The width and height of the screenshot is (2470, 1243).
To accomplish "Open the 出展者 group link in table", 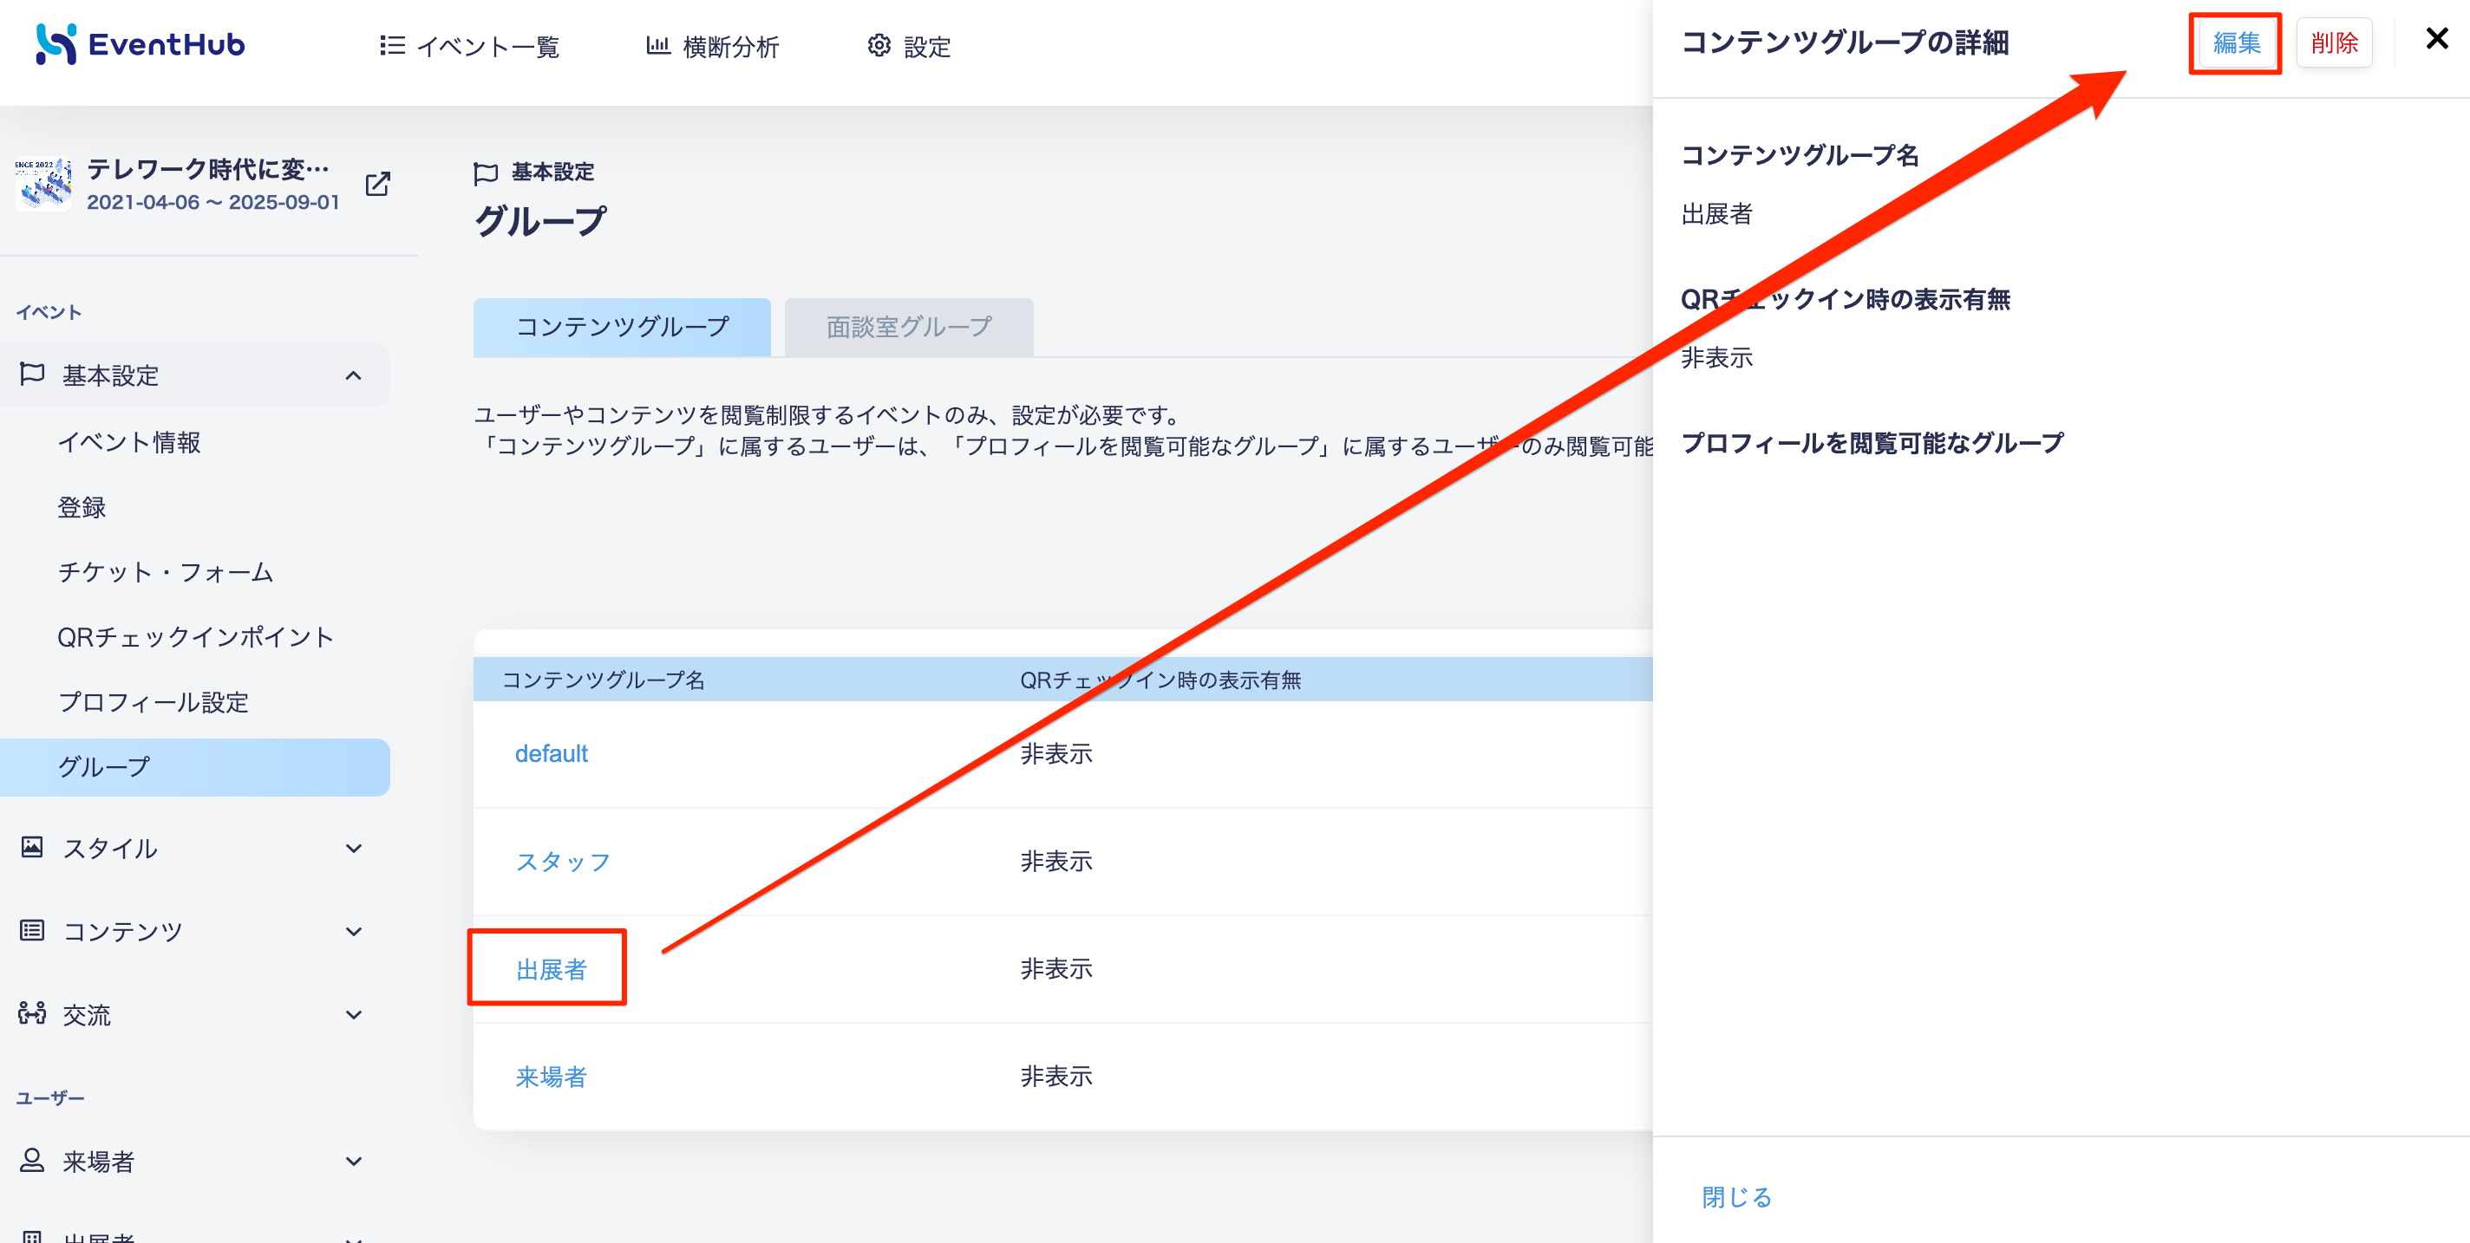I will tap(551, 970).
